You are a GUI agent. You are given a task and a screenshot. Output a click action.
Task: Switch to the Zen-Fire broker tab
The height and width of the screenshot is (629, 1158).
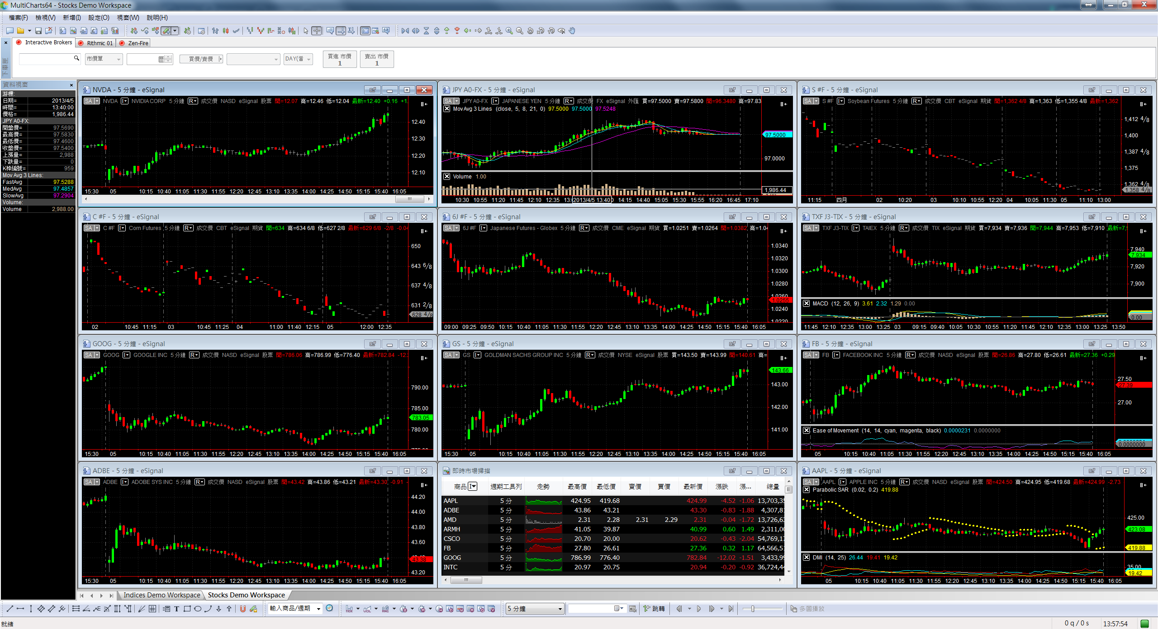tap(134, 43)
